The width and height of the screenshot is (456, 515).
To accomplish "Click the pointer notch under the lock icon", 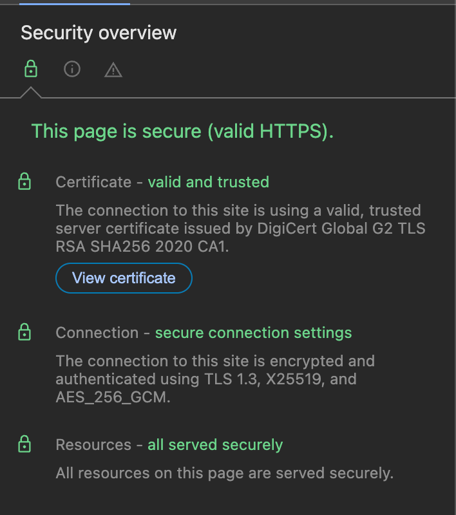I will 30,93.
